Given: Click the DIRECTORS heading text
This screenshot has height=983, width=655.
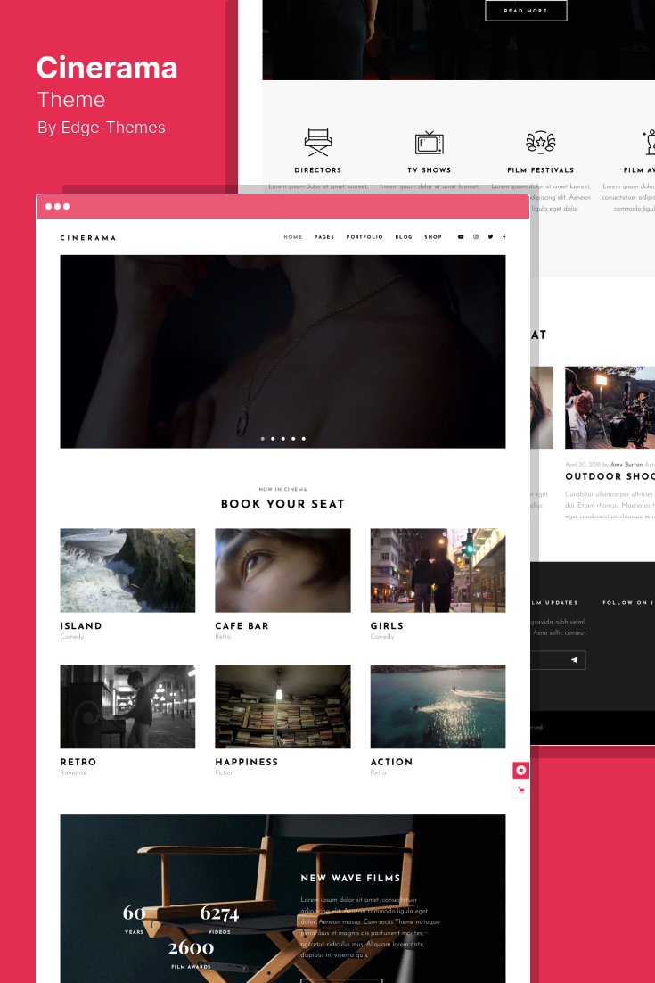Looking at the screenshot, I should pos(318,169).
